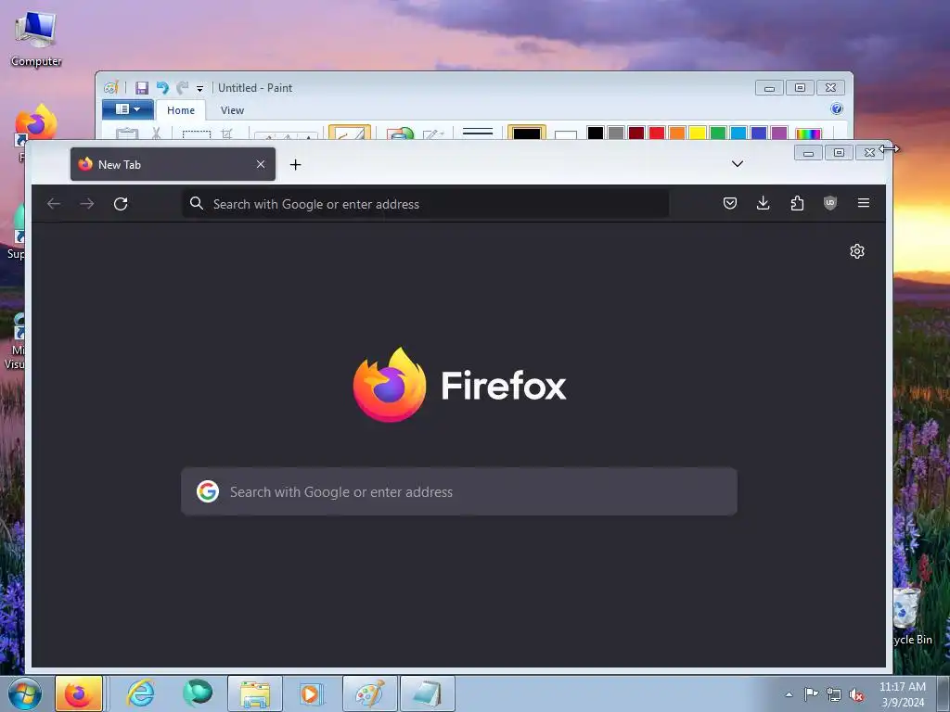Viewport: 950px width, 712px height.
Task: Open the Firefox Extensions puzzle icon
Action: (x=797, y=203)
